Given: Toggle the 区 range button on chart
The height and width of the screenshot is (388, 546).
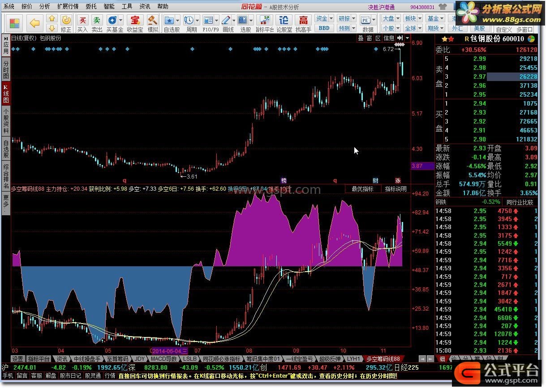Looking at the screenshot, I should pyautogui.click(x=378, y=38).
